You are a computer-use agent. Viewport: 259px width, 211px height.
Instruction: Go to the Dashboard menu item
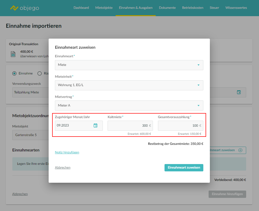(x=81, y=8)
